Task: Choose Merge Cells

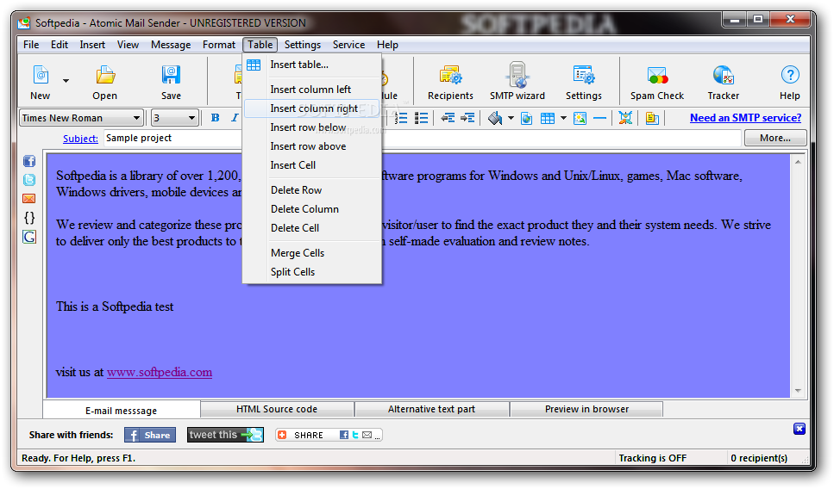Action: click(x=312, y=253)
